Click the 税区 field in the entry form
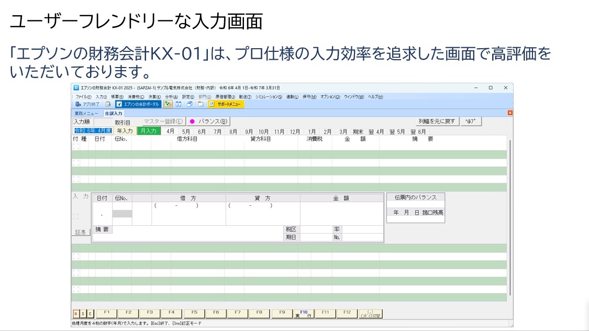This screenshot has width=589, height=331. 315,229
